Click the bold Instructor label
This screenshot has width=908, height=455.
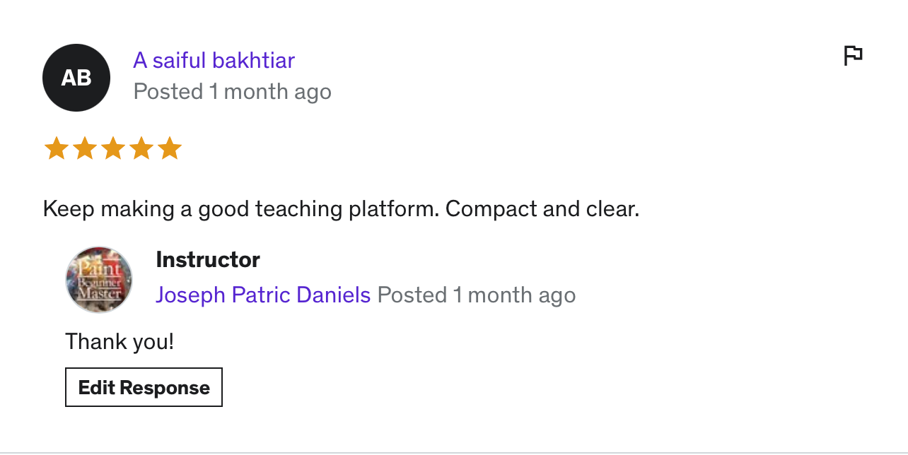tap(208, 260)
